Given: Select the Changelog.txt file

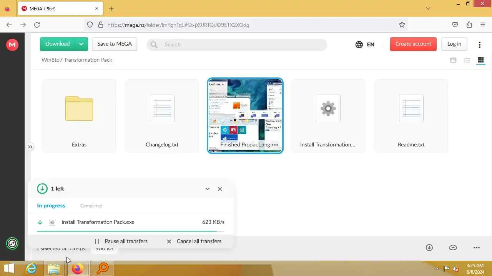Looking at the screenshot, I should click(162, 116).
